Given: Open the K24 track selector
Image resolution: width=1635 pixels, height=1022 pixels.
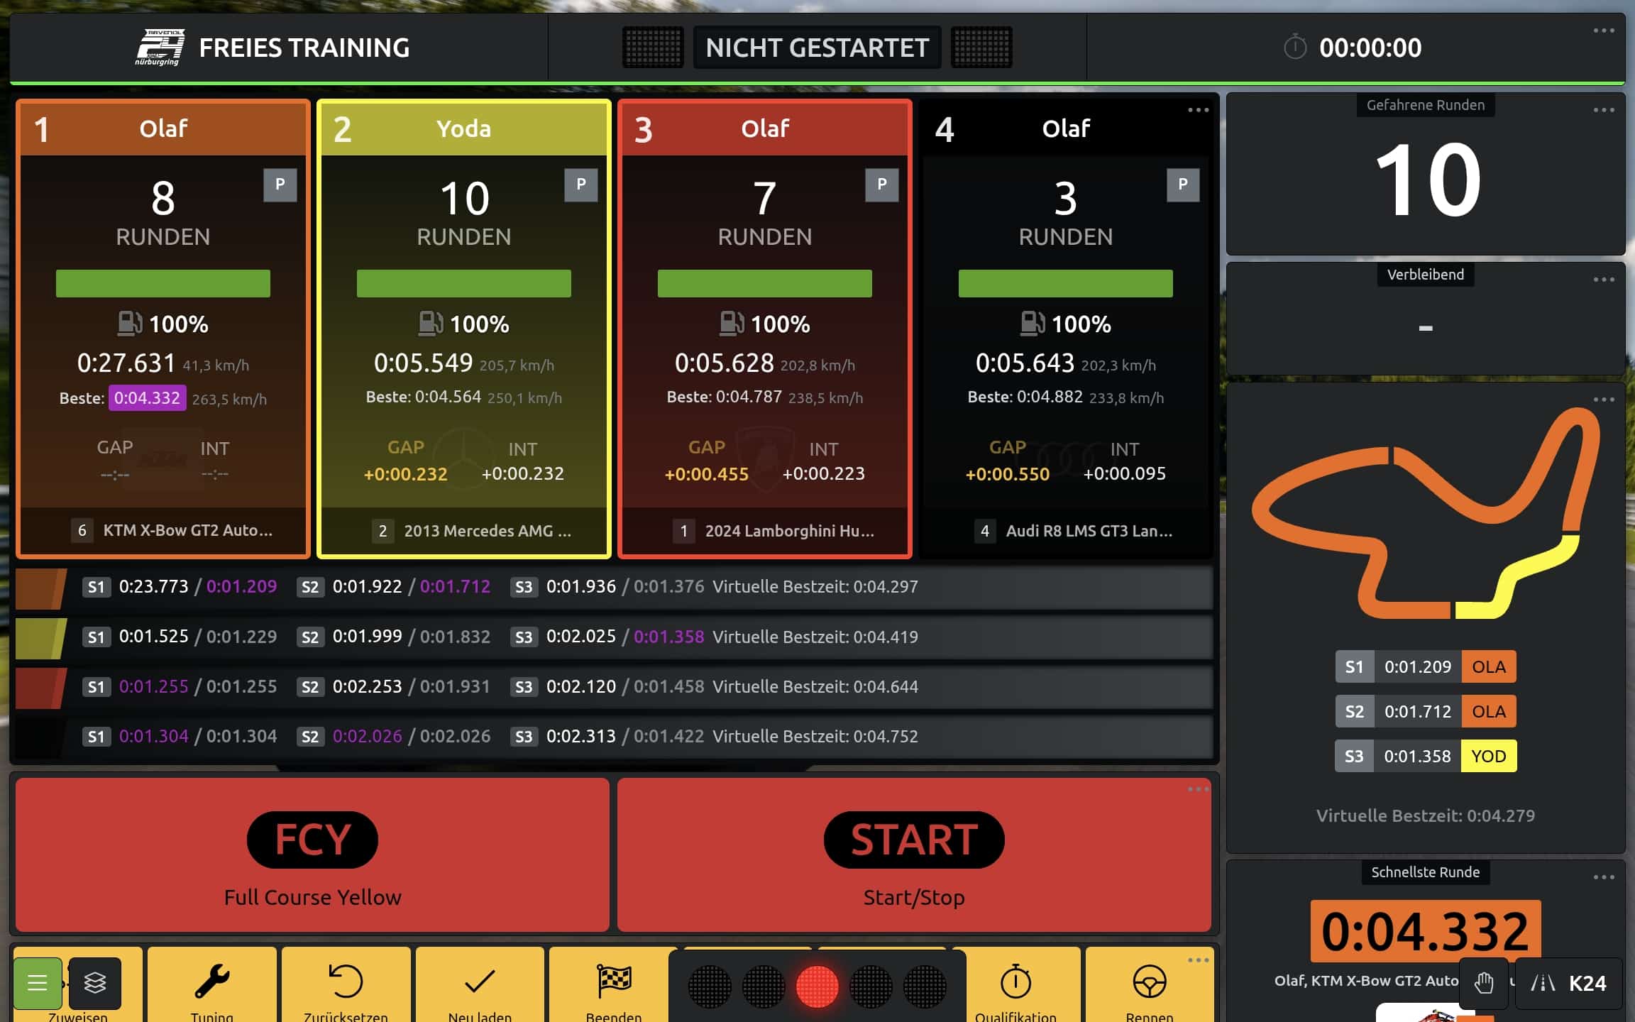Looking at the screenshot, I should [1569, 983].
